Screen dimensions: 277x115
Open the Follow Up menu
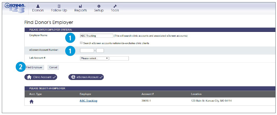[x=59, y=8]
